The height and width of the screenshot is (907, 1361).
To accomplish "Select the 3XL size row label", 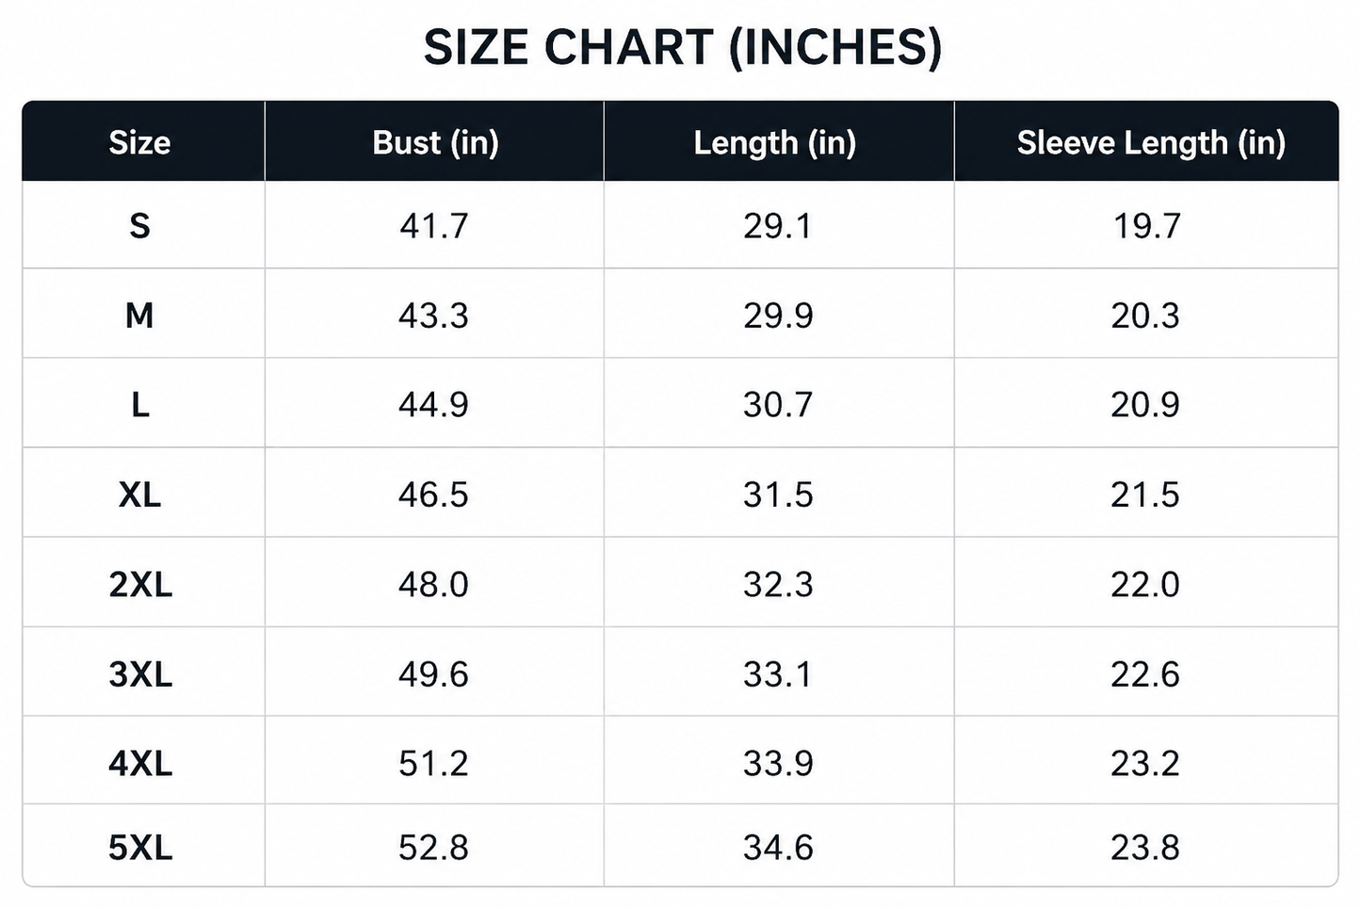I will coord(140,674).
